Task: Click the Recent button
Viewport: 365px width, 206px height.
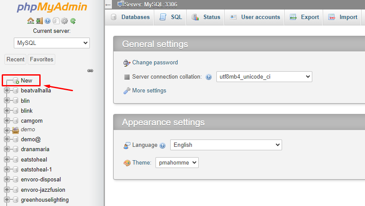Action: pyautogui.click(x=16, y=59)
